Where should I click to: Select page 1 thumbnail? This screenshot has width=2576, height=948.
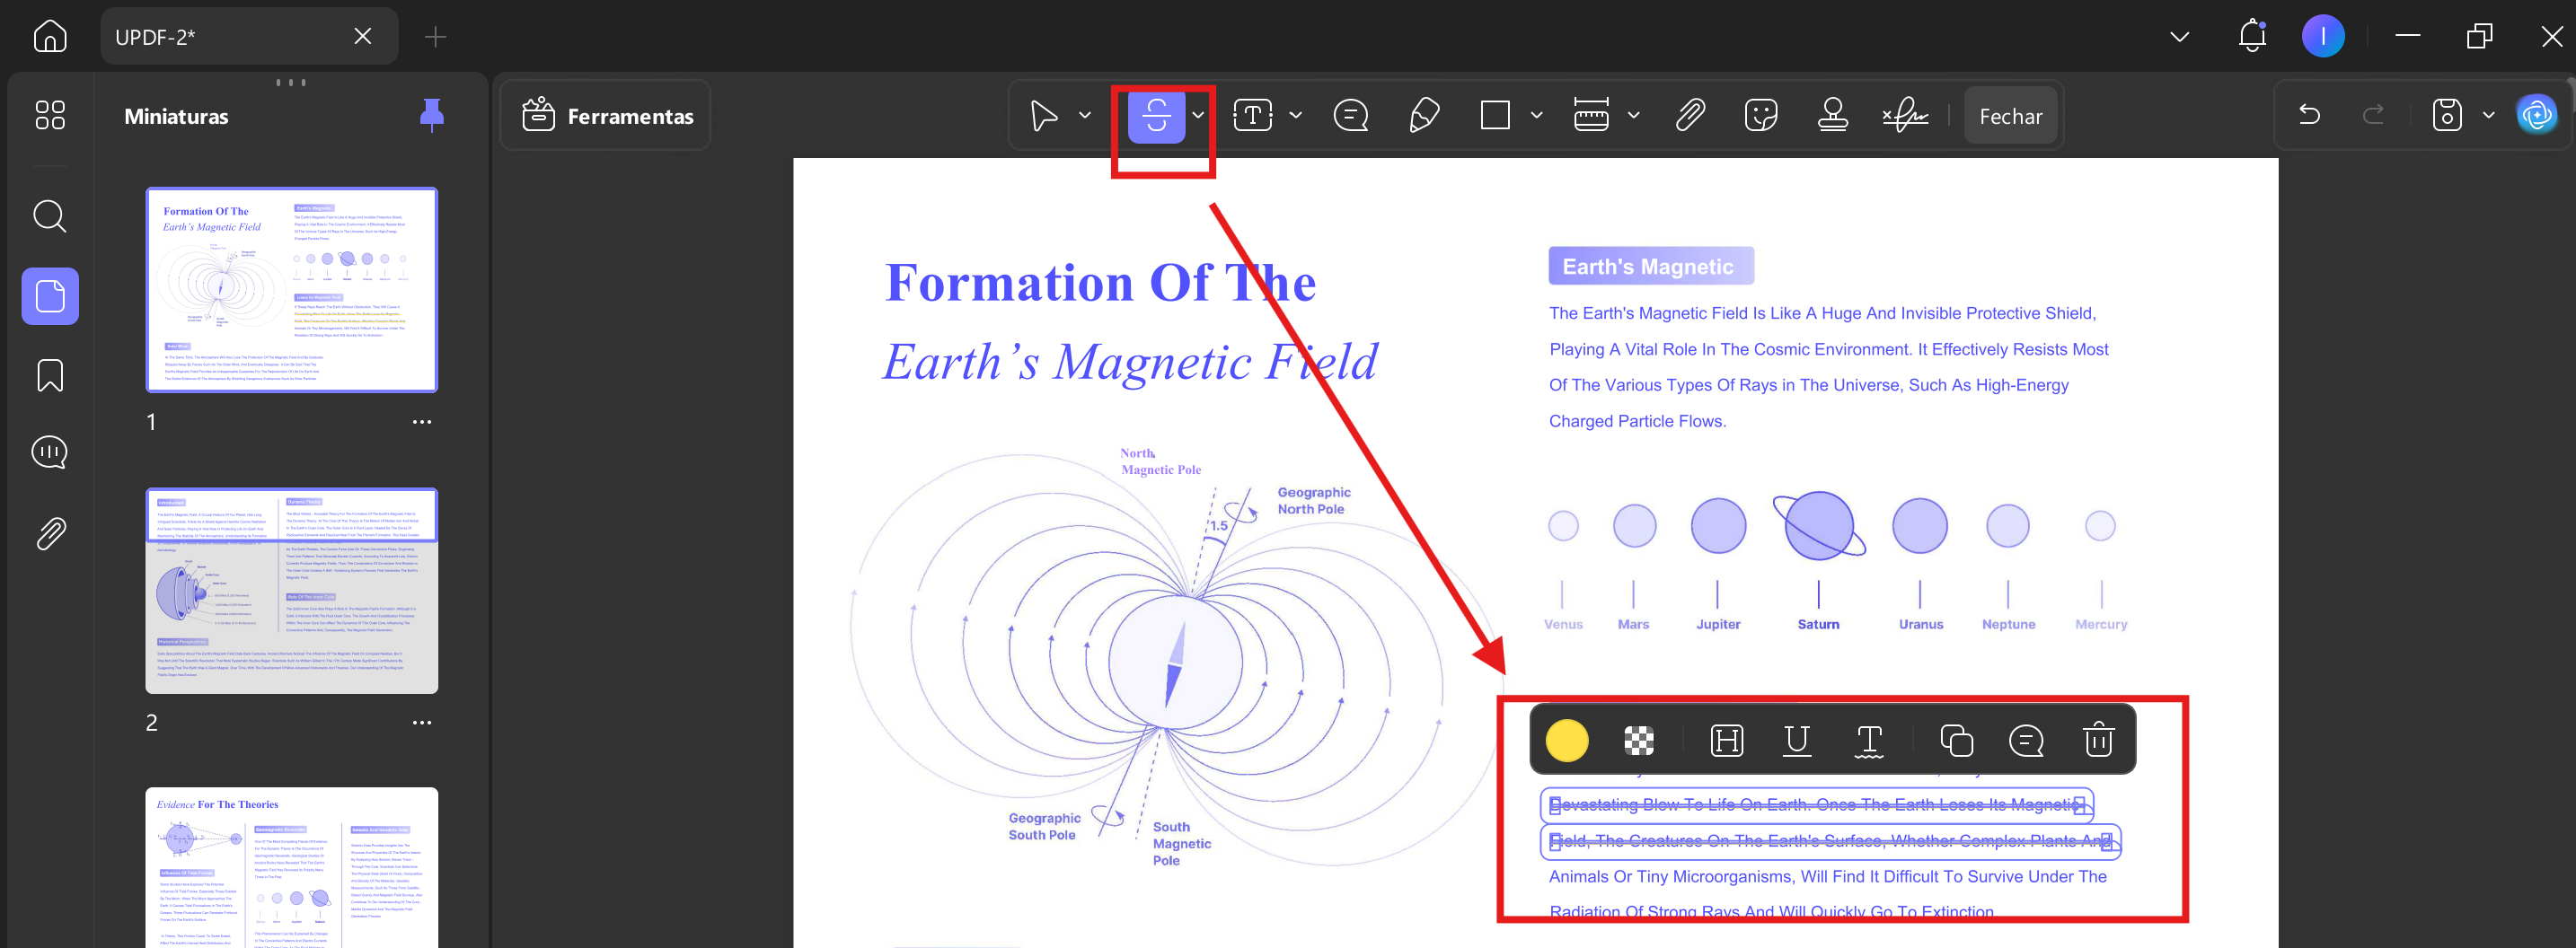click(x=292, y=290)
